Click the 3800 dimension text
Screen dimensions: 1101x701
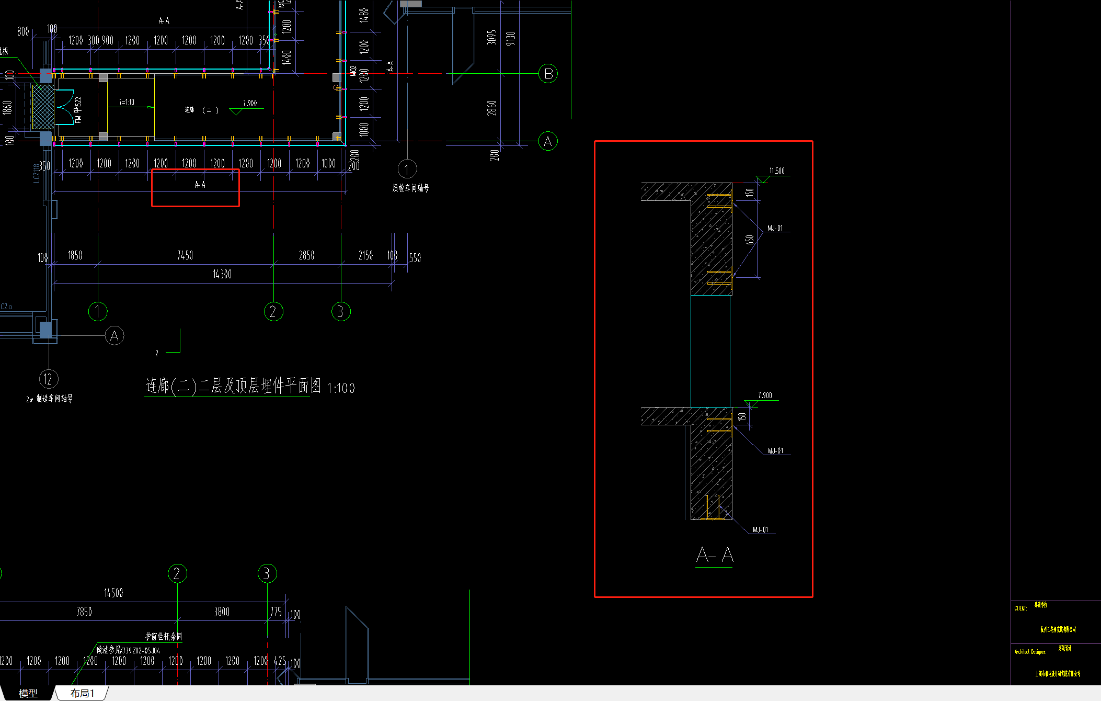[222, 612]
